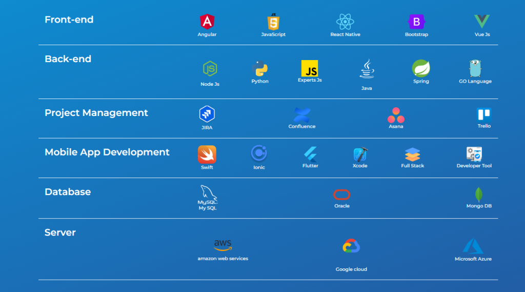
Task: Click the Java coffee cup icon
Action: [x=367, y=69]
